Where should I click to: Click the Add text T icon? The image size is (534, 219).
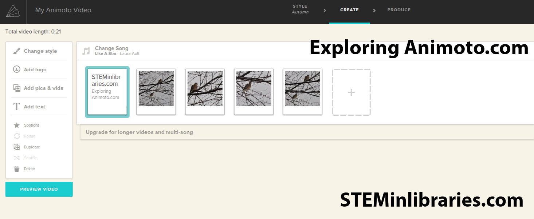point(17,107)
